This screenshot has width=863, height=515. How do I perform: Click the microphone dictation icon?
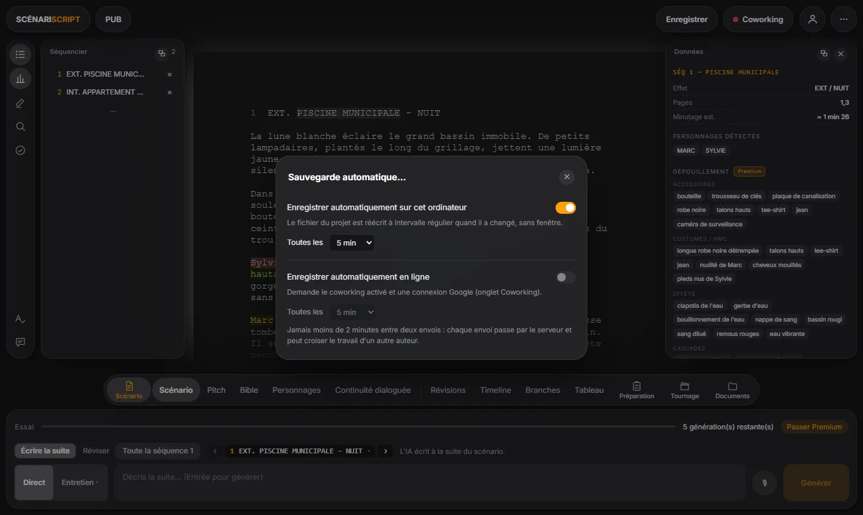tap(765, 483)
